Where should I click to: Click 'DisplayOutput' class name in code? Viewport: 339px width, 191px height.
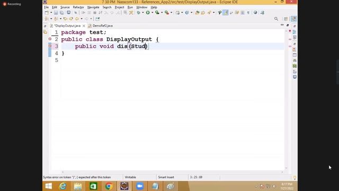(129, 39)
